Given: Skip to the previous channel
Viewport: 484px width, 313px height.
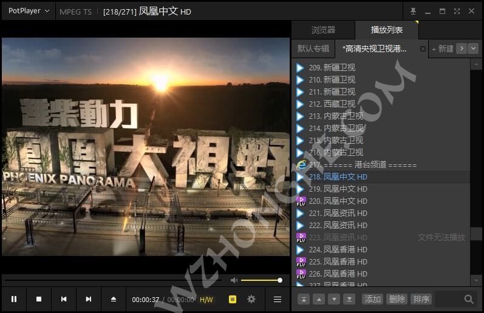Looking at the screenshot, I should (x=64, y=299).
